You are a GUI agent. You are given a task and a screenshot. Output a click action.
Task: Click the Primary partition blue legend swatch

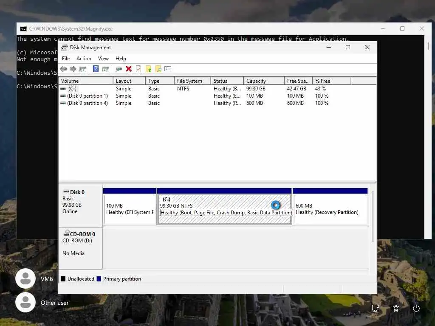coord(99,279)
